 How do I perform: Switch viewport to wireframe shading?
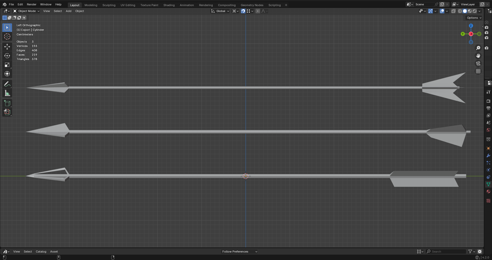point(459,11)
